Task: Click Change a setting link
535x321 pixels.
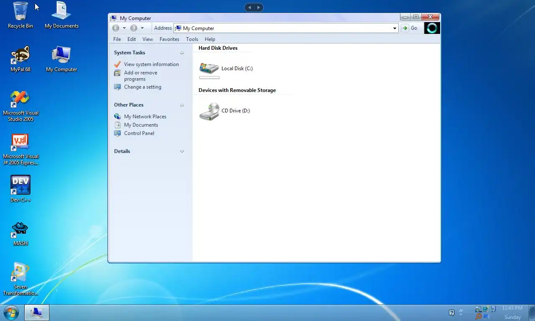Action: click(143, 87)
